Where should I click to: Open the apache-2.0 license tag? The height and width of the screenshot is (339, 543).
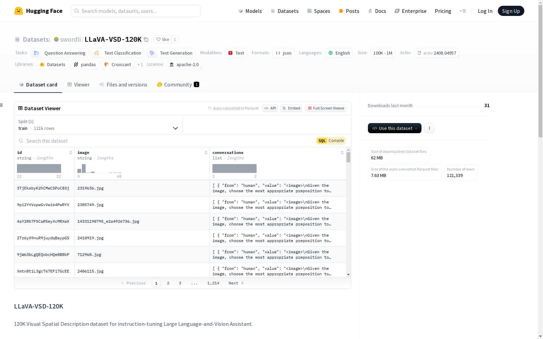184,64
